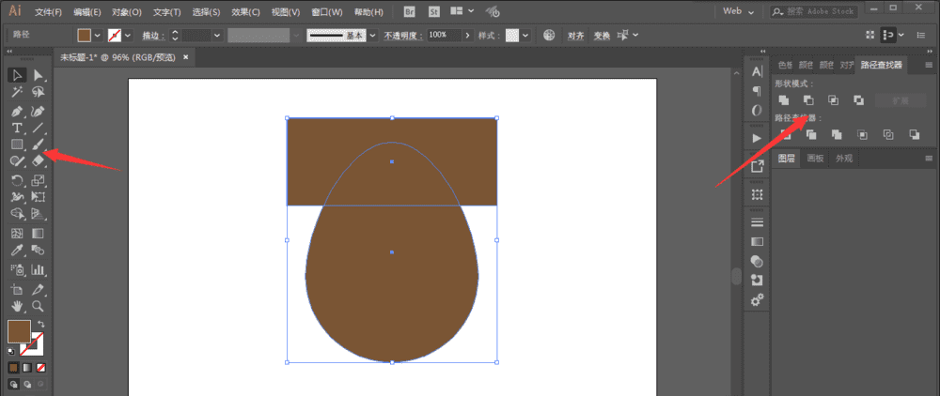Open the Bridge (Br) icon

pyautogui.click(x=409, y=11)
